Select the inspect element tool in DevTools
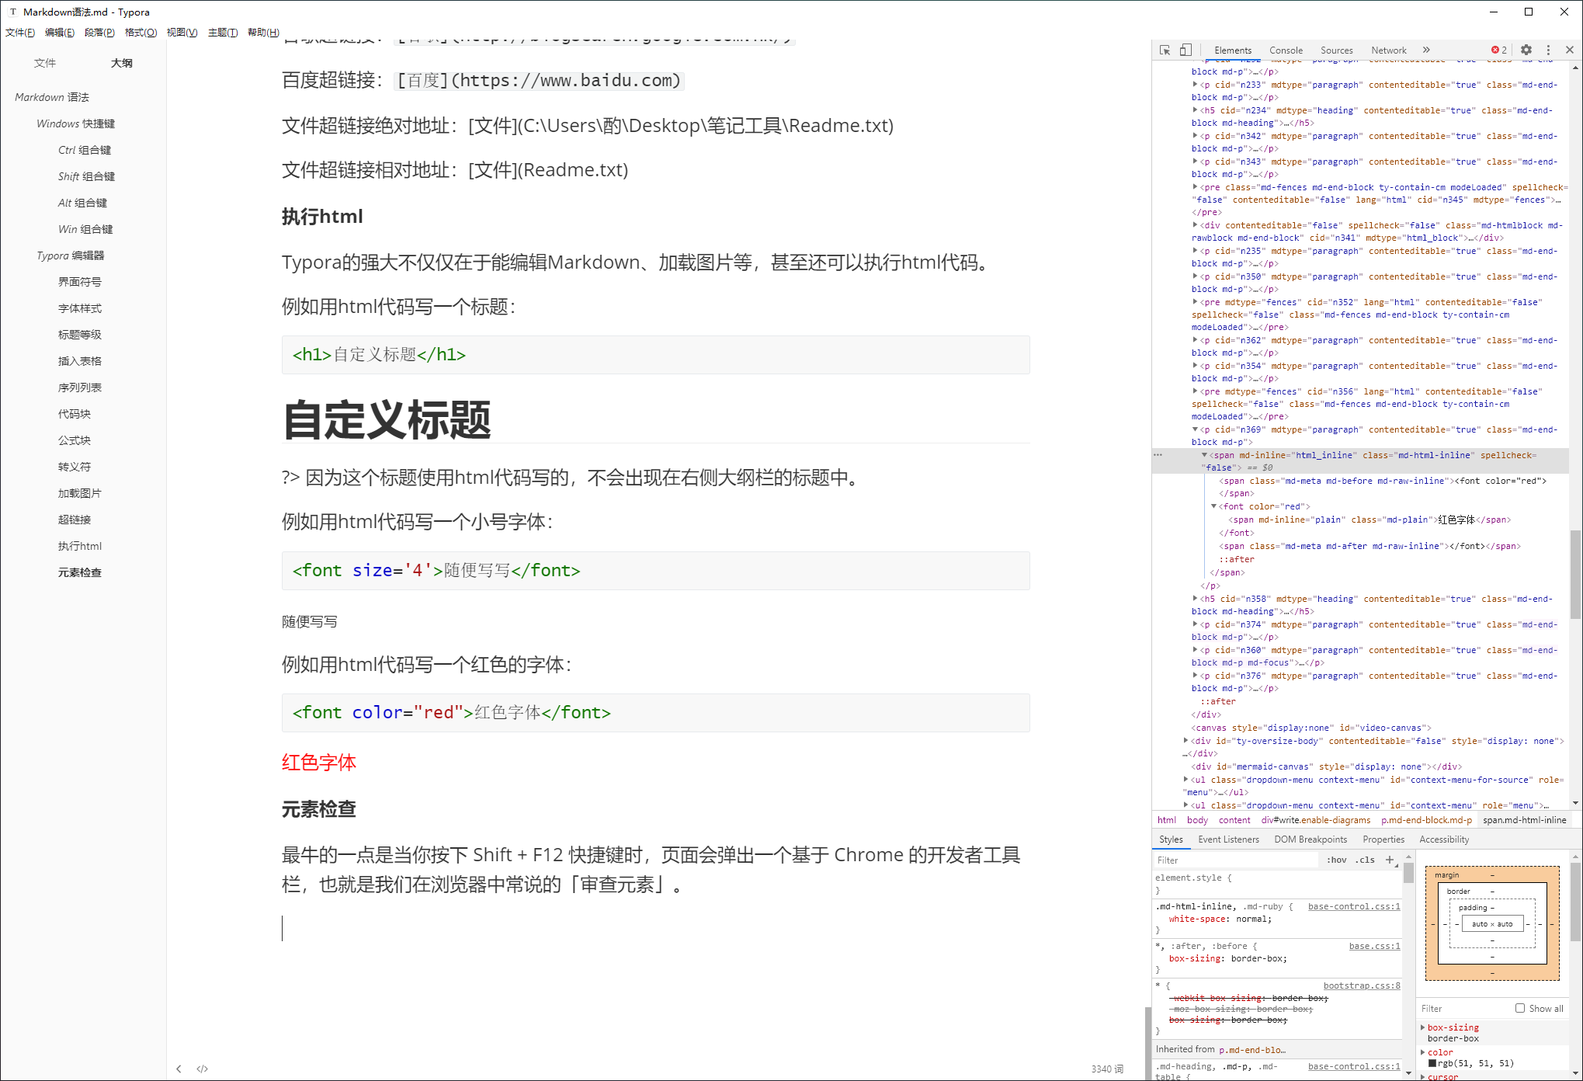 1165,49
